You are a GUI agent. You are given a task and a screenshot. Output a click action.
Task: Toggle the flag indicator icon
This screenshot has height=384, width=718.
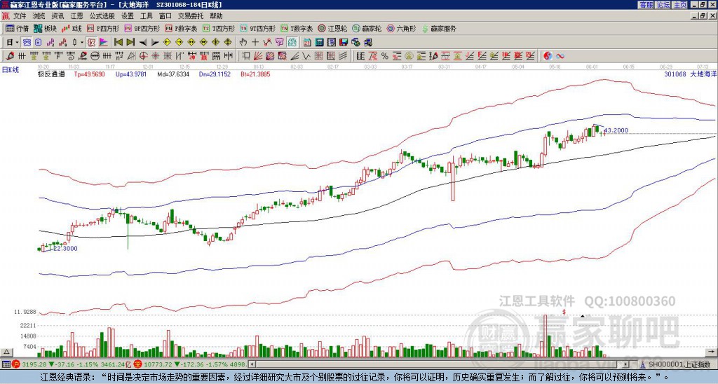[104, 42]
